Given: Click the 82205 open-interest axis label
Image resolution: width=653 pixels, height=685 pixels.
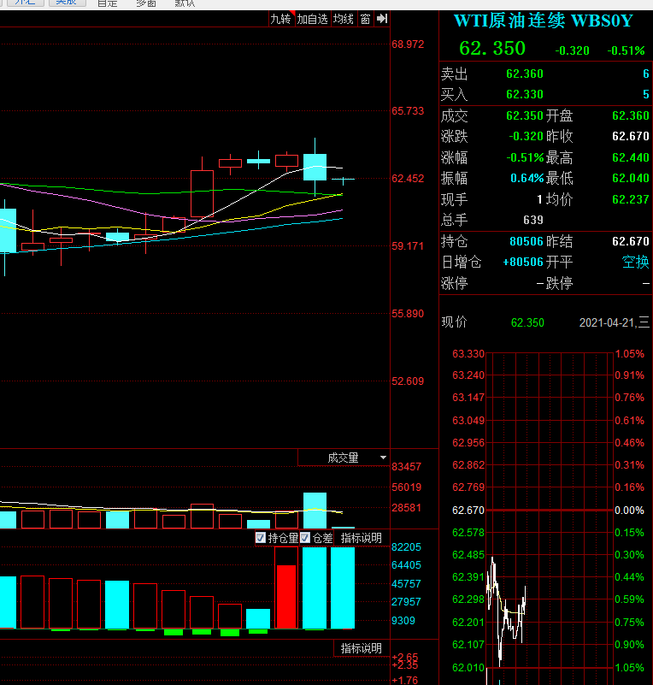Looking at the screenshot, I should (406, 547).
